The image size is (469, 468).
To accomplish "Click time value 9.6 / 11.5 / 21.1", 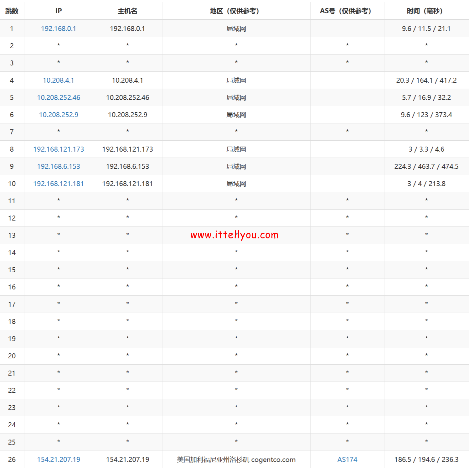I will (426, 29).
